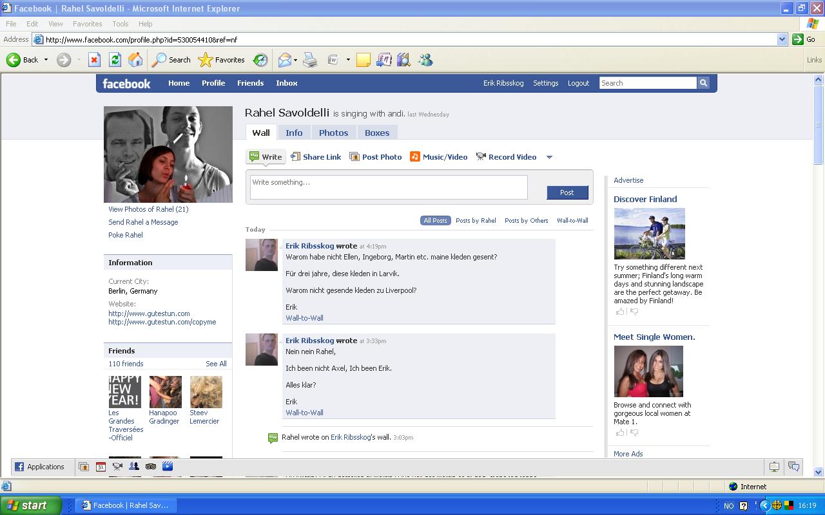Screen dimensions: 825x515
Task: Switch wall filter to Wall-to-Wall
Action: pyautogui.click(x=572, y=220)
